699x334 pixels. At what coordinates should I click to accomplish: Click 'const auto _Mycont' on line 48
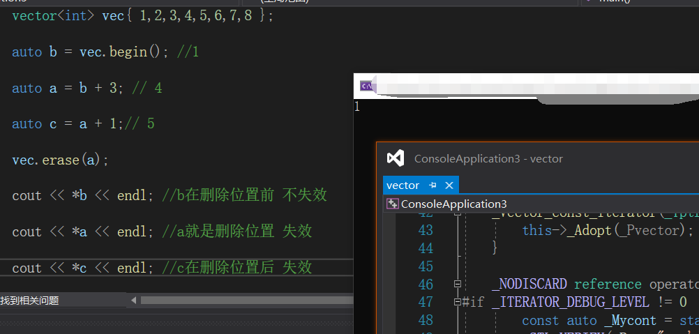589,320
